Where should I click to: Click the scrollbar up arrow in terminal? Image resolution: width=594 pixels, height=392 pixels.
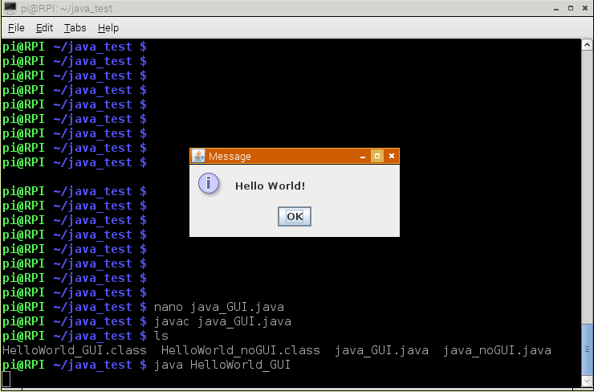[588, 43]
